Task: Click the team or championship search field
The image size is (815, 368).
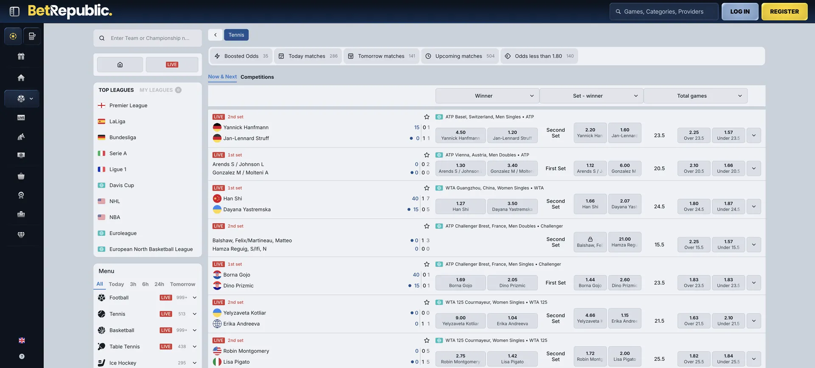Action: [148, 38]
